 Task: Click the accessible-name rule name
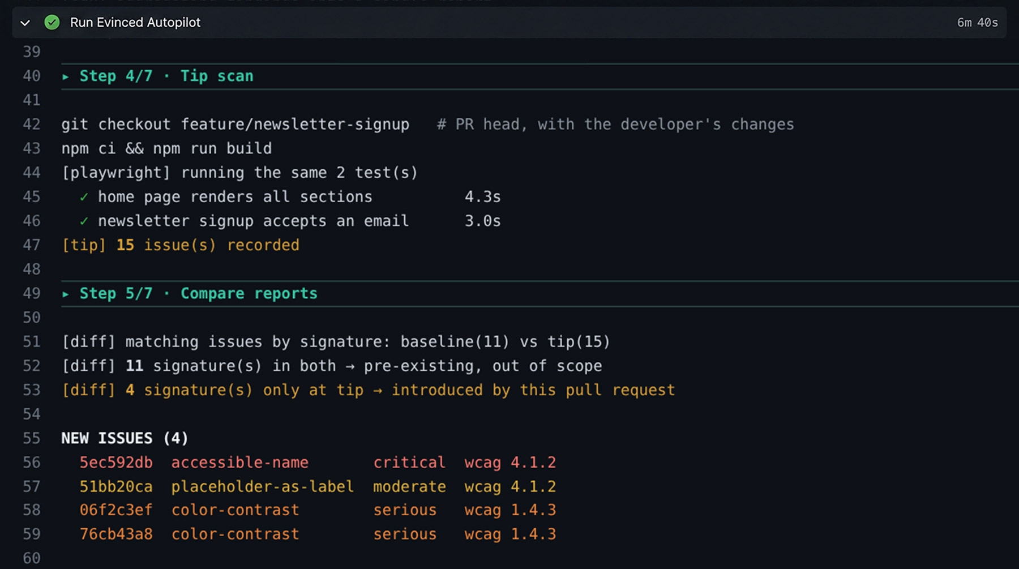(x=239, y=463)
